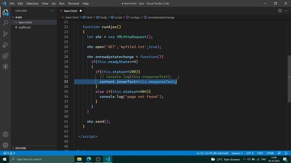Show hidden system tray icons chevron
291x163 pixels.
[x=244, y=159]
